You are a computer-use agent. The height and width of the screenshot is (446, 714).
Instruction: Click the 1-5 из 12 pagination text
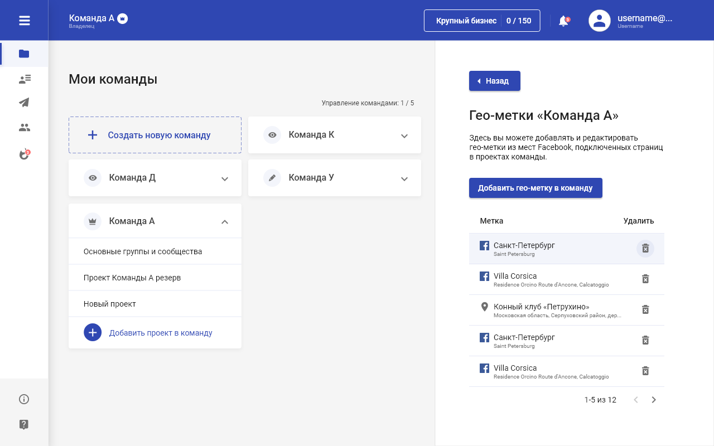[600, 400]
